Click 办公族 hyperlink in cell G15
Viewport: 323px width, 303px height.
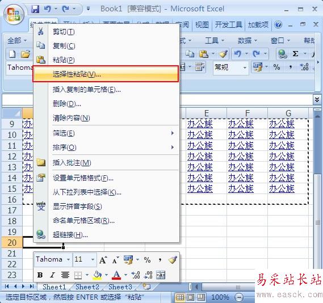(x=282, y=189)
